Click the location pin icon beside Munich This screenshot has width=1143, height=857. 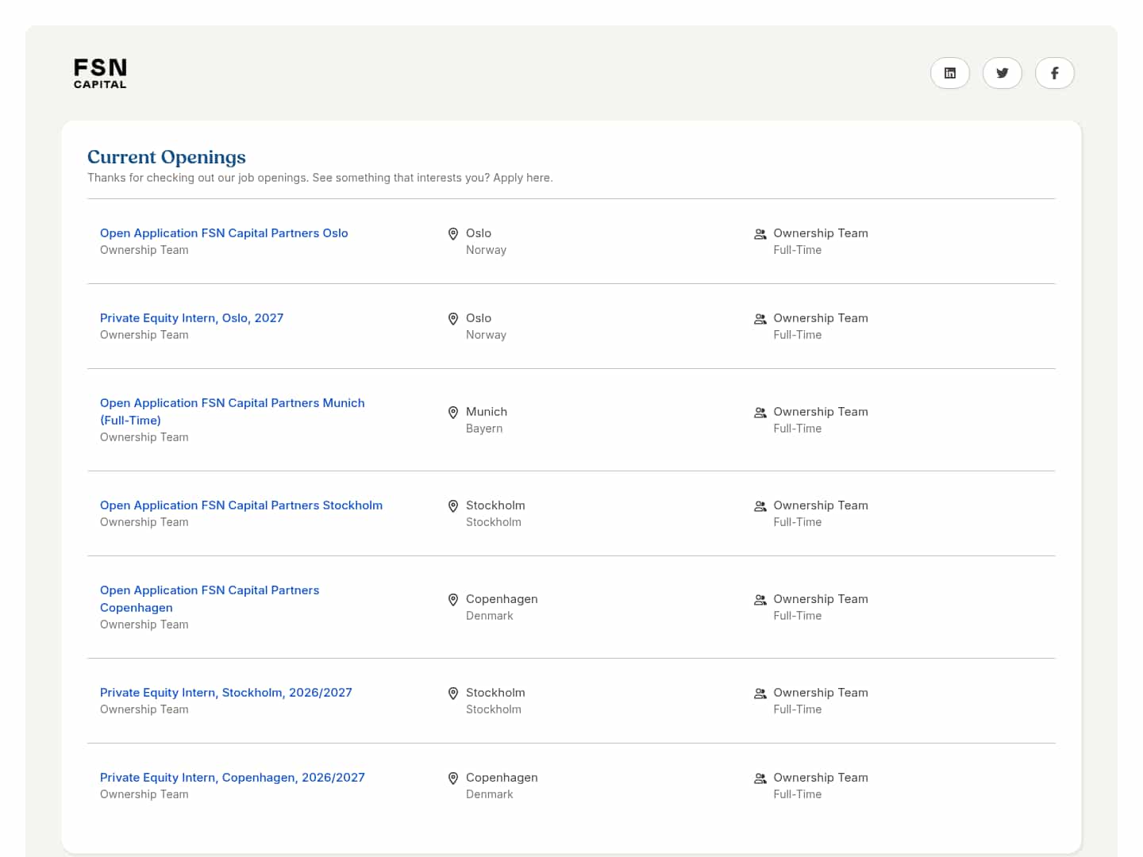point(453,413)
